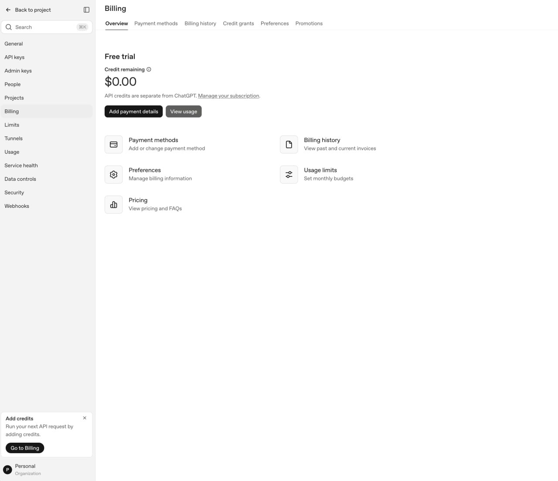Click the View usage button

(184, 112)
